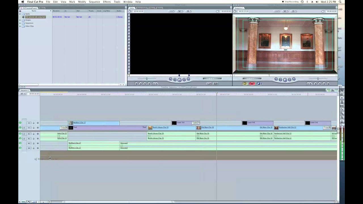The image size is (363, 204).
Task: Adjust the Viewer jog wheel control
Action: click(212, 78)
